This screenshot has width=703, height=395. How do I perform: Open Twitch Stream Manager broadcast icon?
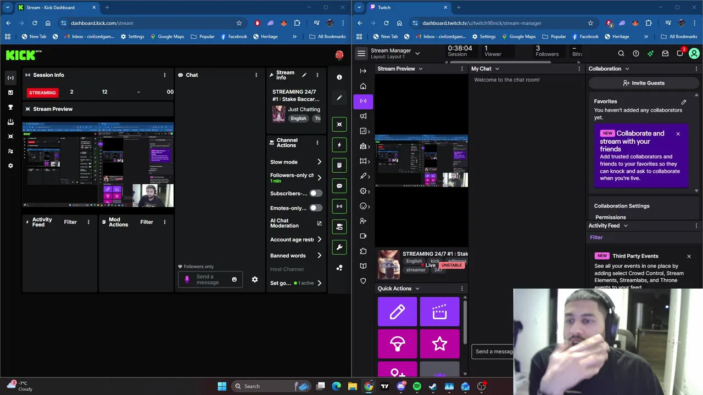point(363,101)
